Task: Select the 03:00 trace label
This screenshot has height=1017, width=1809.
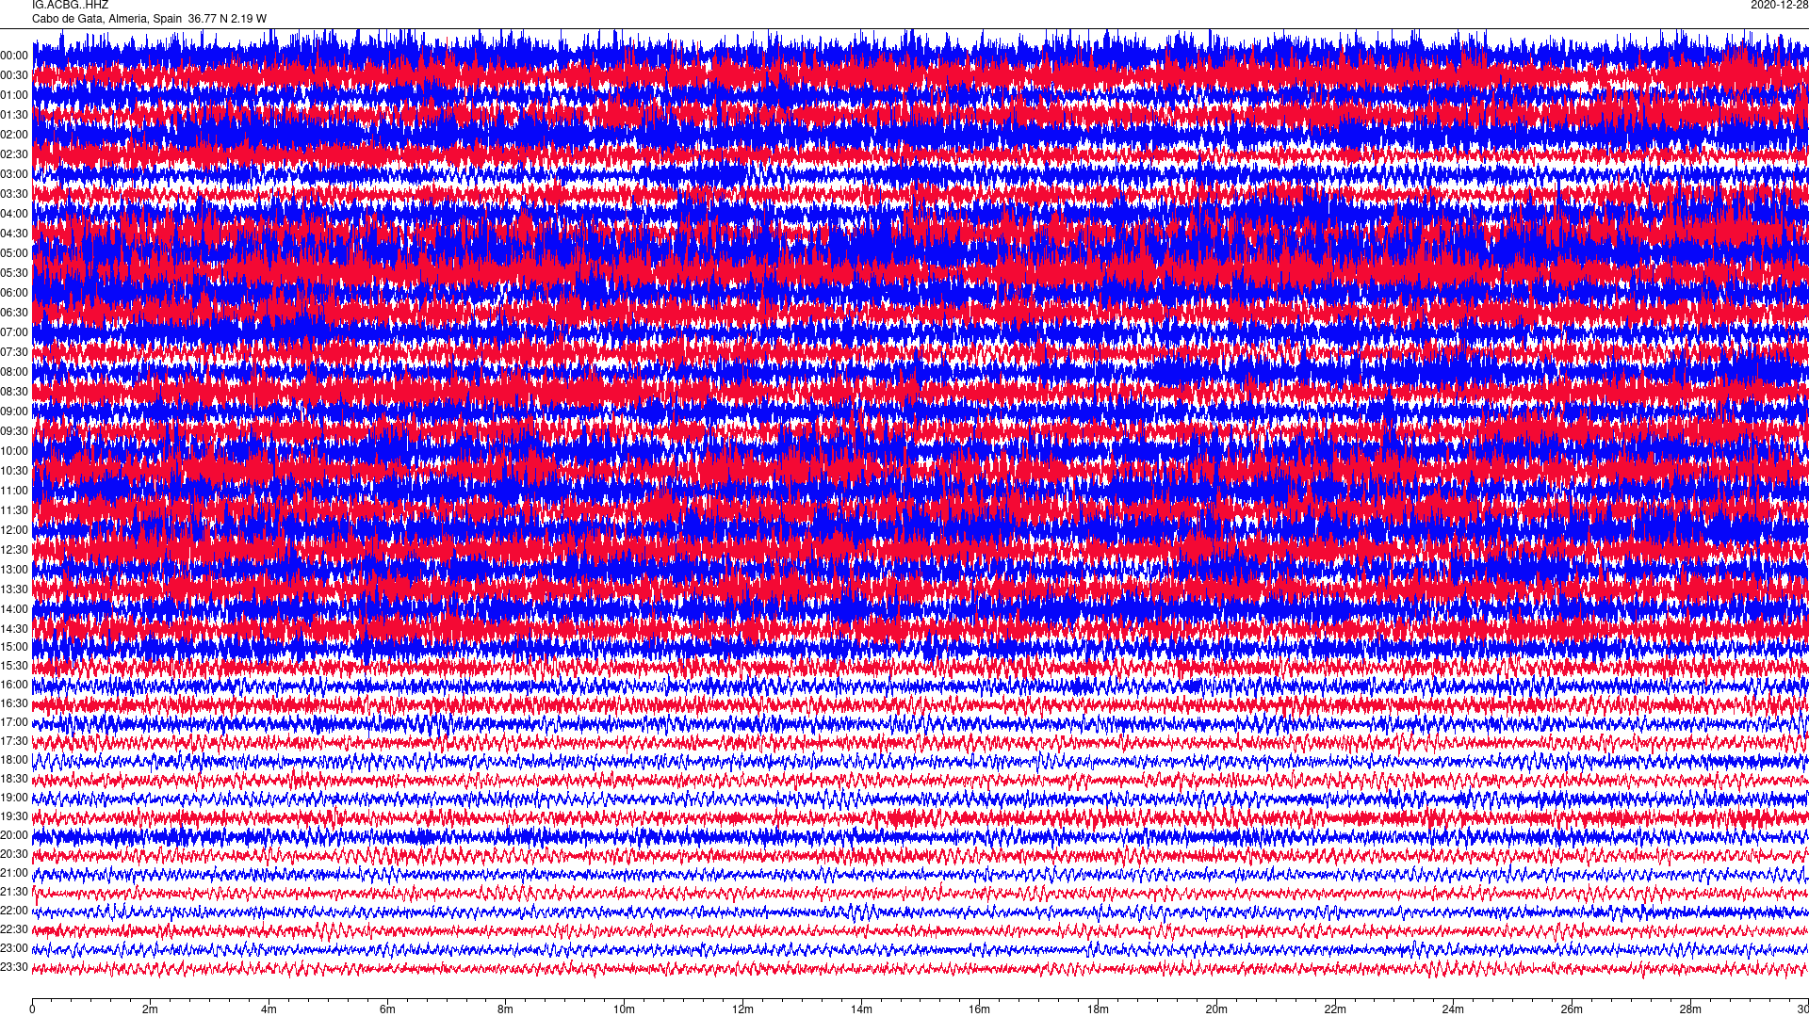Action: click(14, 174)
